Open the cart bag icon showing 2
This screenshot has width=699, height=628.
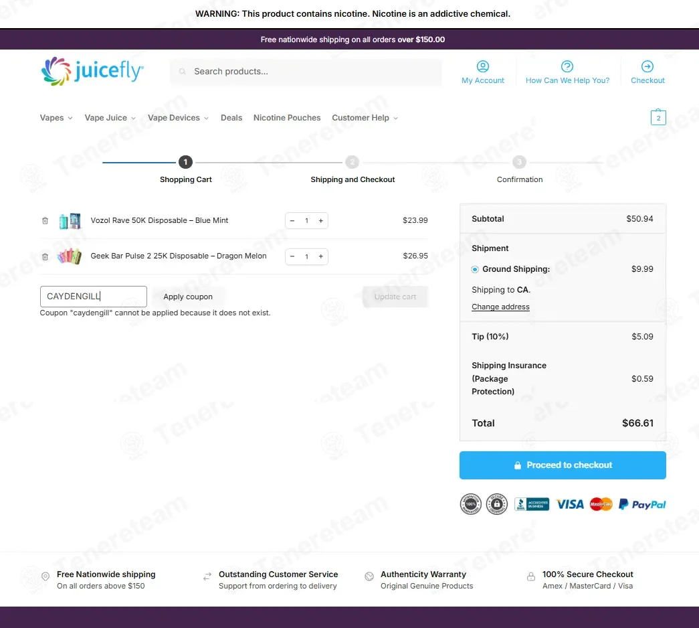pyautogui.click(x=658, y=117)
